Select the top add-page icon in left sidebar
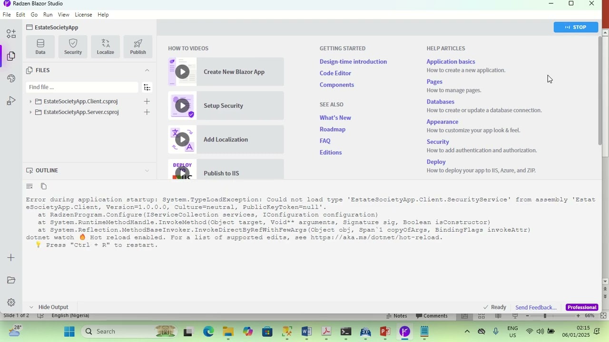Image resolution: width=609 pixels, height=342 pixels. pos(11,34)
